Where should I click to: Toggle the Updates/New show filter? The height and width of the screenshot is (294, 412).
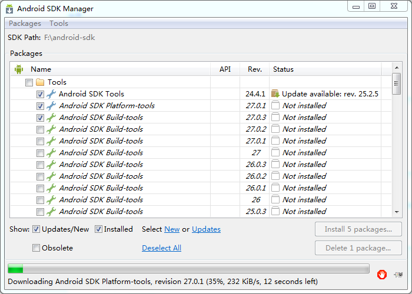[36, 229]
